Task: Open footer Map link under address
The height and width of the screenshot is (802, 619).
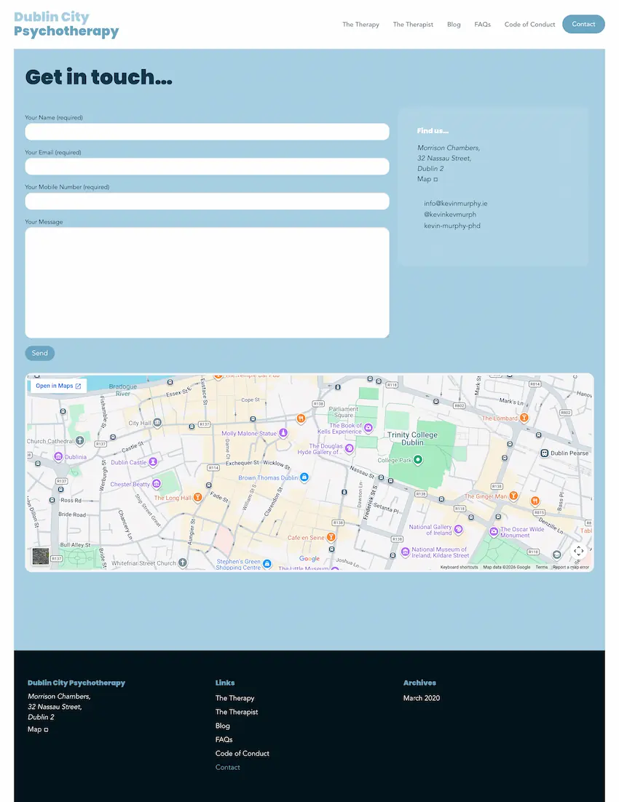Action: [38, 729]
